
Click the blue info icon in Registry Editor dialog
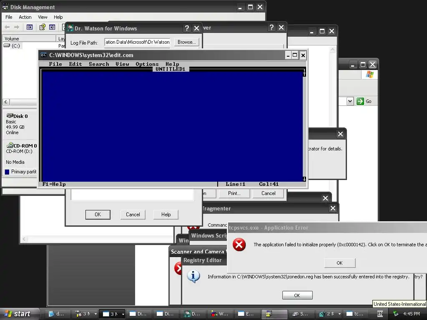193,277
